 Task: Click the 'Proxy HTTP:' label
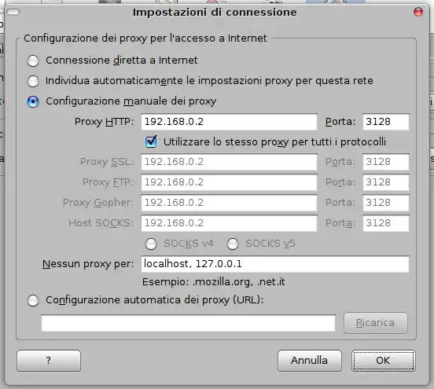pyautogui.click(x=104, y=122)
